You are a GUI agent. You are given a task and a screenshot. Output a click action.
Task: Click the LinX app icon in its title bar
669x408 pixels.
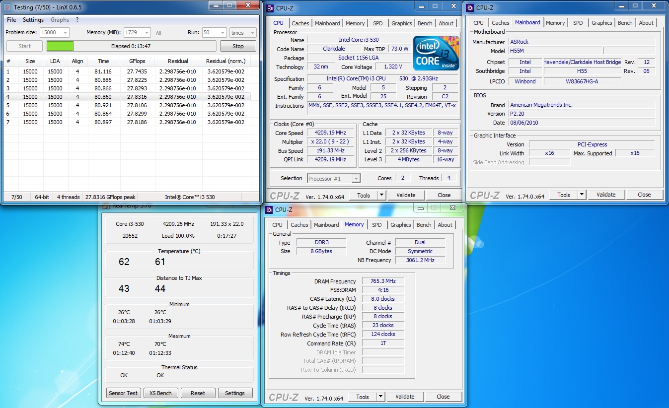7,7
